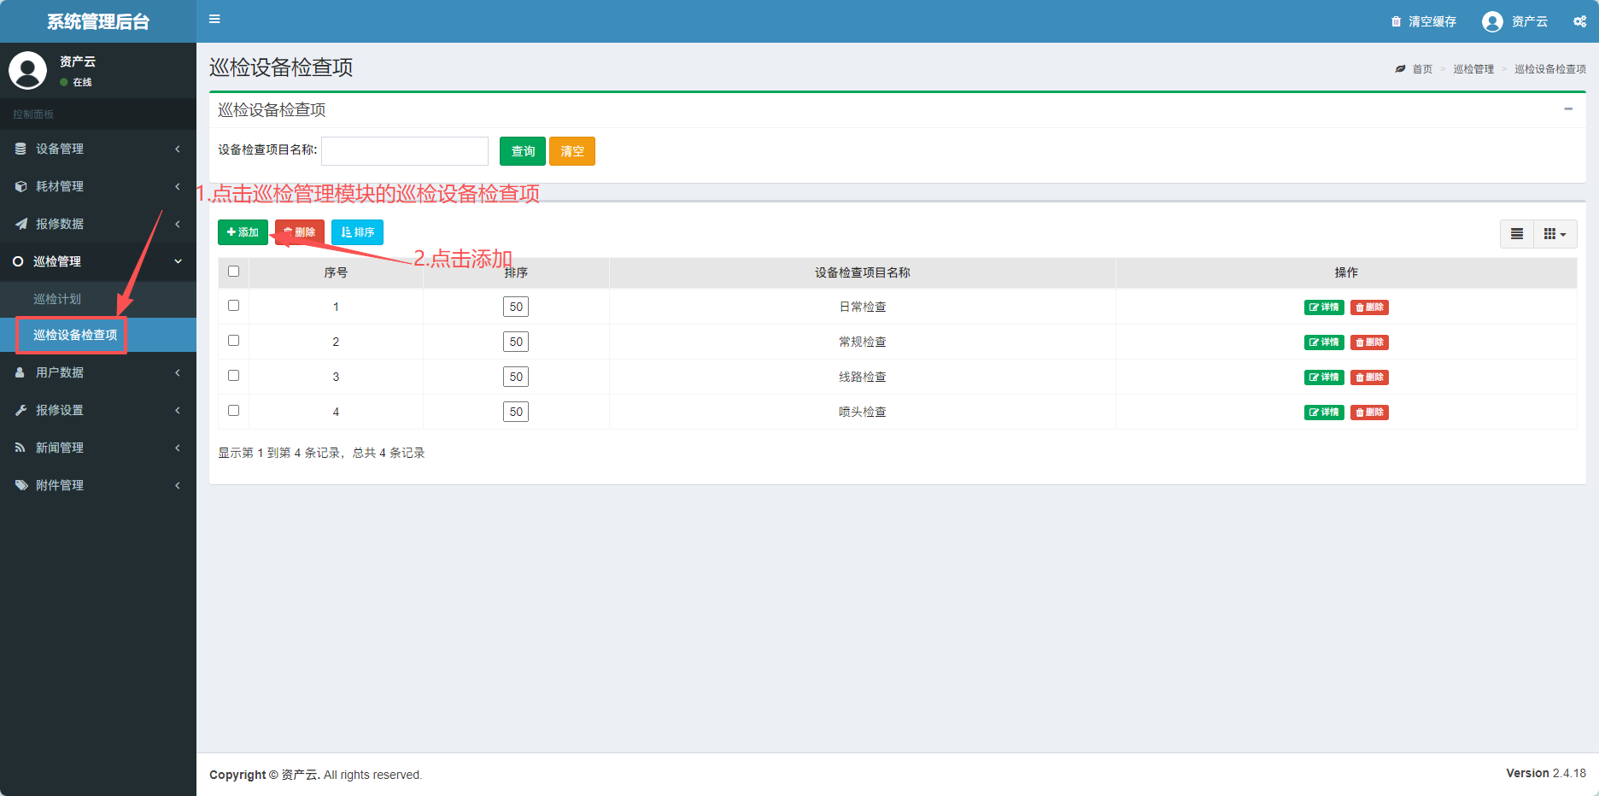Click the 设备检查项目名称 search input field

tap(404, 151)
